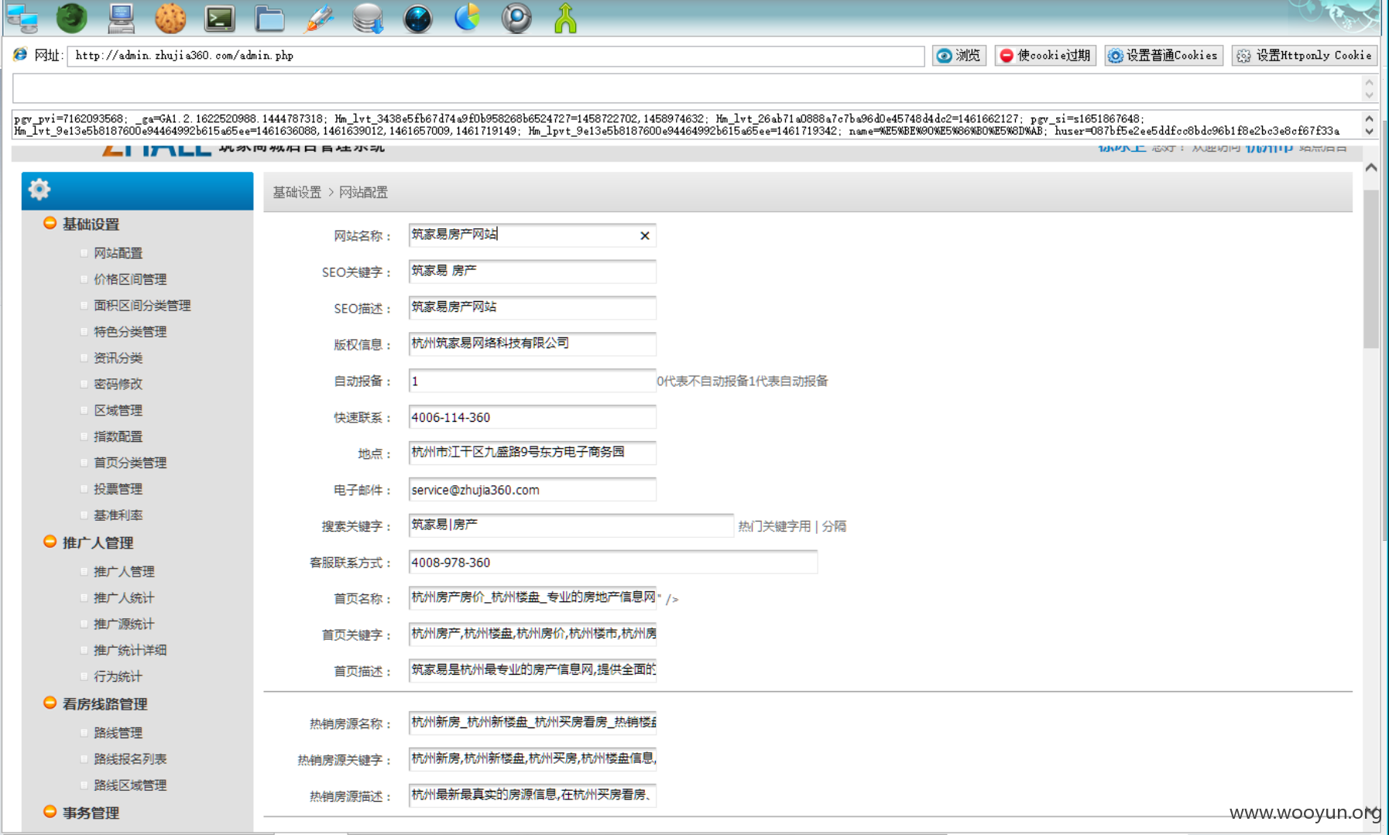This screenshot has width=1389, height=835.
Task: Click the IE icon beside the address label
Action: [21, 55]
